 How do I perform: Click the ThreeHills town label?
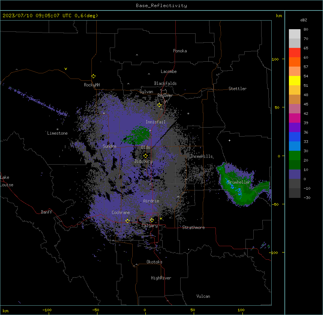(201, 156)
